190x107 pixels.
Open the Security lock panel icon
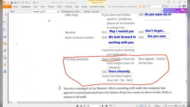(x=5, y=64)
